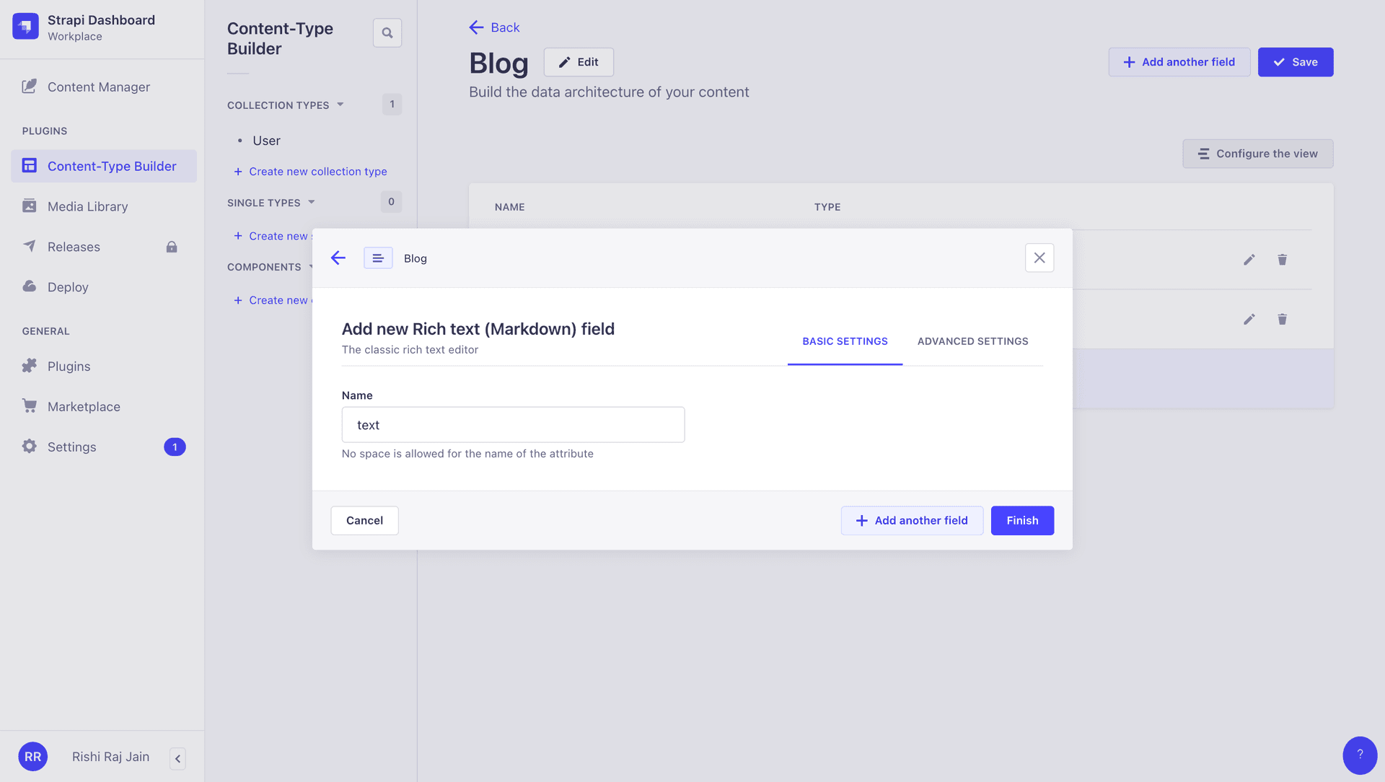The height and width of the screenshot is (782, 1385).
Task: Click the back arrow in the Blog modal
Action: (338, 258)
